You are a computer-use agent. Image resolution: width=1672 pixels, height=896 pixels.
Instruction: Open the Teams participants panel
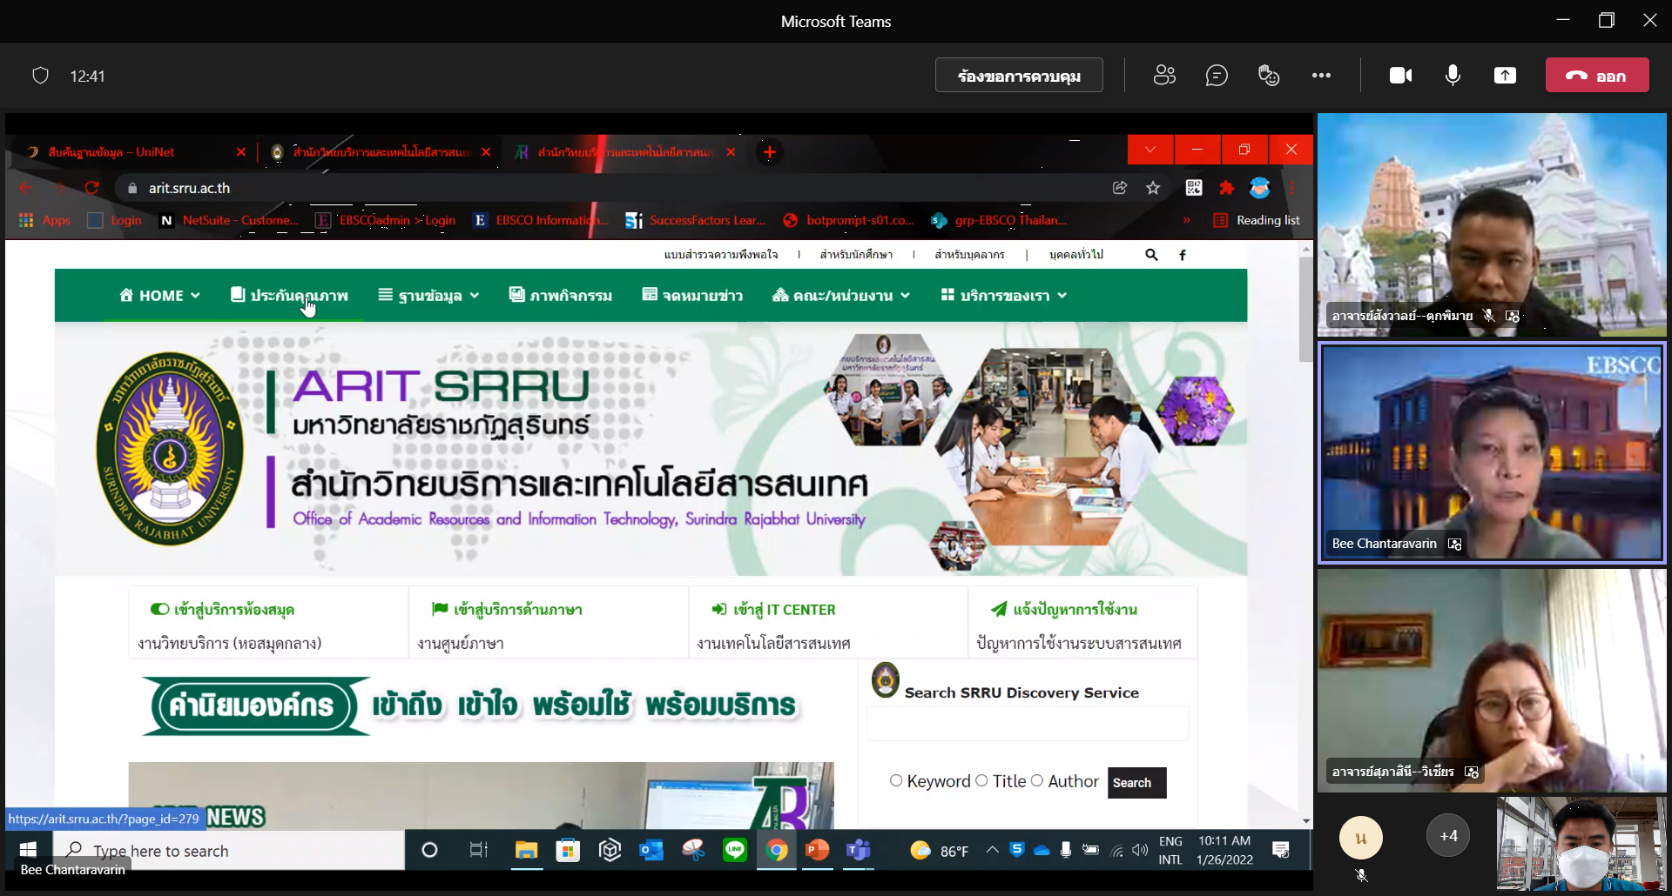click(x=1164, y=76)
